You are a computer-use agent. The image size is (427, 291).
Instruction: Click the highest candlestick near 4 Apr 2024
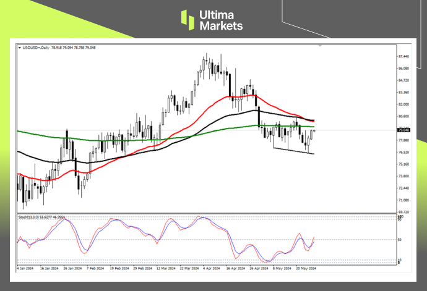click(205, 59)
